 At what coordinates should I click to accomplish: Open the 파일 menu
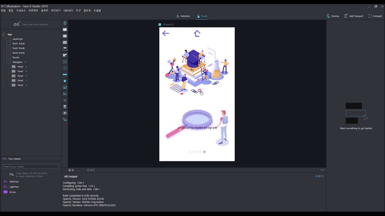3,10
